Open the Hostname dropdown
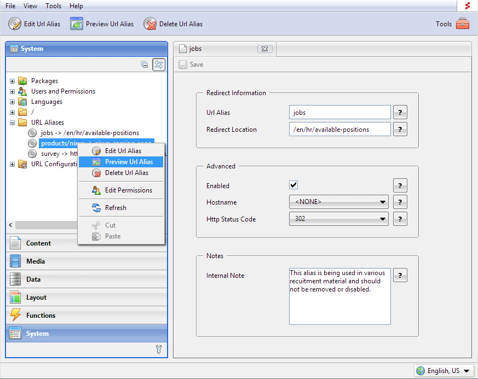Screen dimensions: 478x379 [x=339, y=202]
